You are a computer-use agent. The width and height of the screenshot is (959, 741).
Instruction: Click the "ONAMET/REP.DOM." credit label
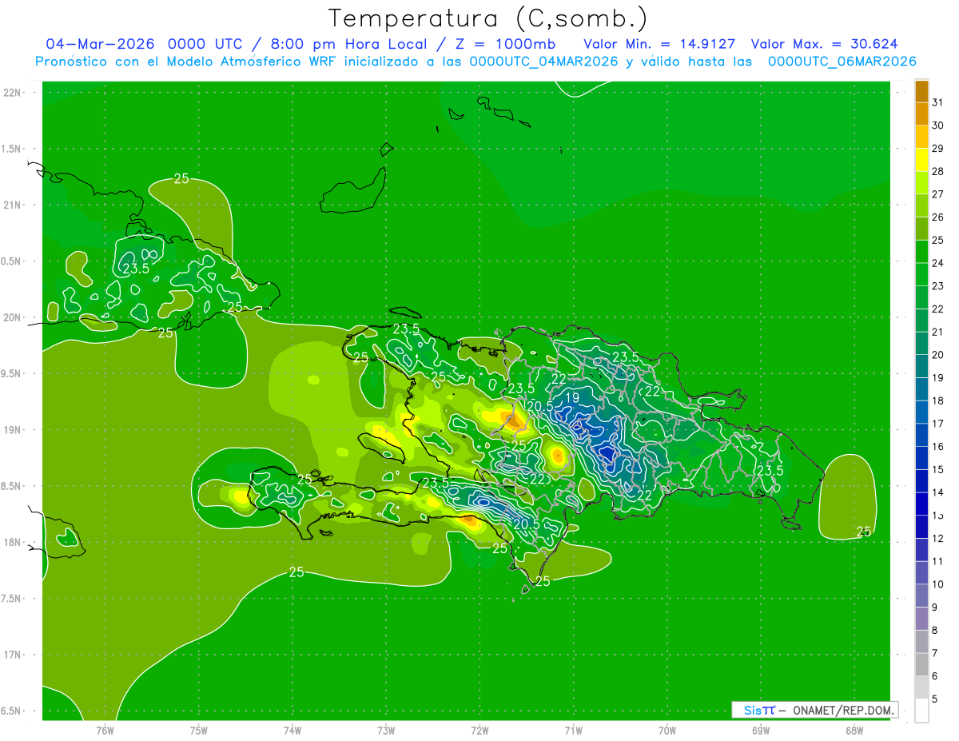pyautogui.click(x=844, y=710)
